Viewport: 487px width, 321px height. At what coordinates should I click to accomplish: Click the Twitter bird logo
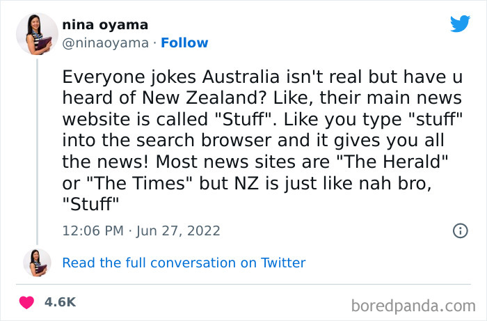pyautogui.click(x=460, y=24)
